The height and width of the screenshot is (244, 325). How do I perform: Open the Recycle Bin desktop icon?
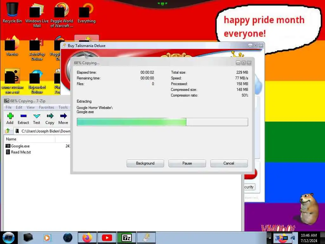point(12,13)
